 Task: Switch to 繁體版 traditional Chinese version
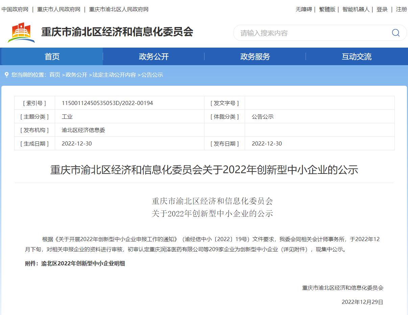[x=327, y=9]
